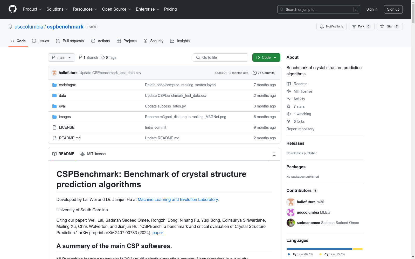Open the Releases heading link
Image resolution: width=415 pixels, height=259 pixels.
pyautogui.click(x=295, y=143)
